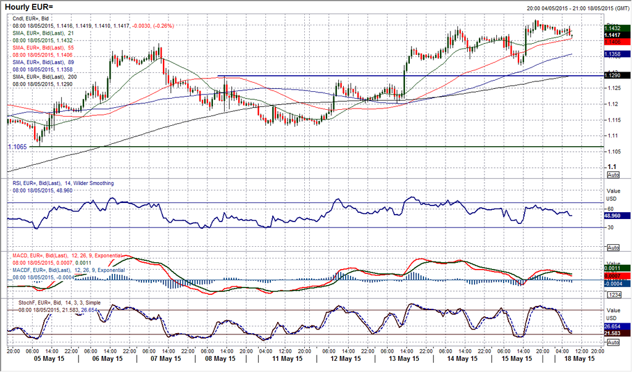This screenshot has width=632, height=372.
Task: Click the '13 May 15' date label
Action: (403, 358)
